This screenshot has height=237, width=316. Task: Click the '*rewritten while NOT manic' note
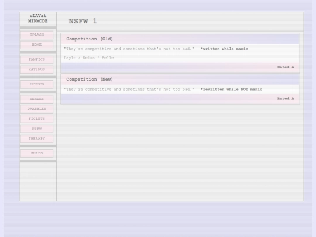231,90
